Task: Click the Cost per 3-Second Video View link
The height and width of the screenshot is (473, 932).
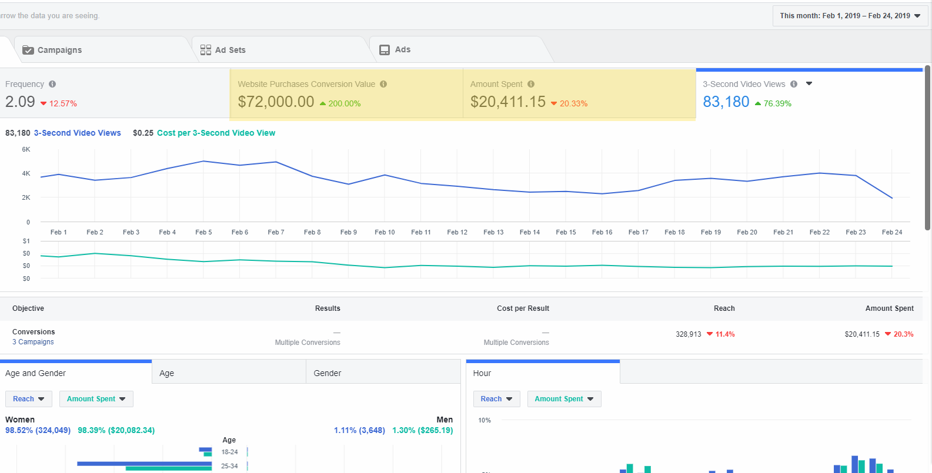Action: click(x=216, y=133)
